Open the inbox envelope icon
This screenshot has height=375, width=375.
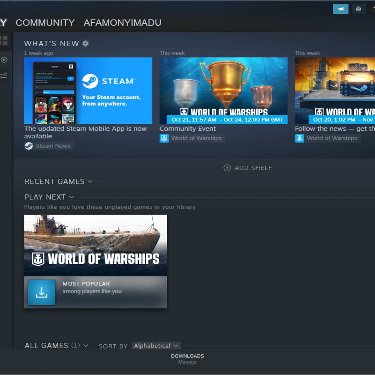click(358, 9)
